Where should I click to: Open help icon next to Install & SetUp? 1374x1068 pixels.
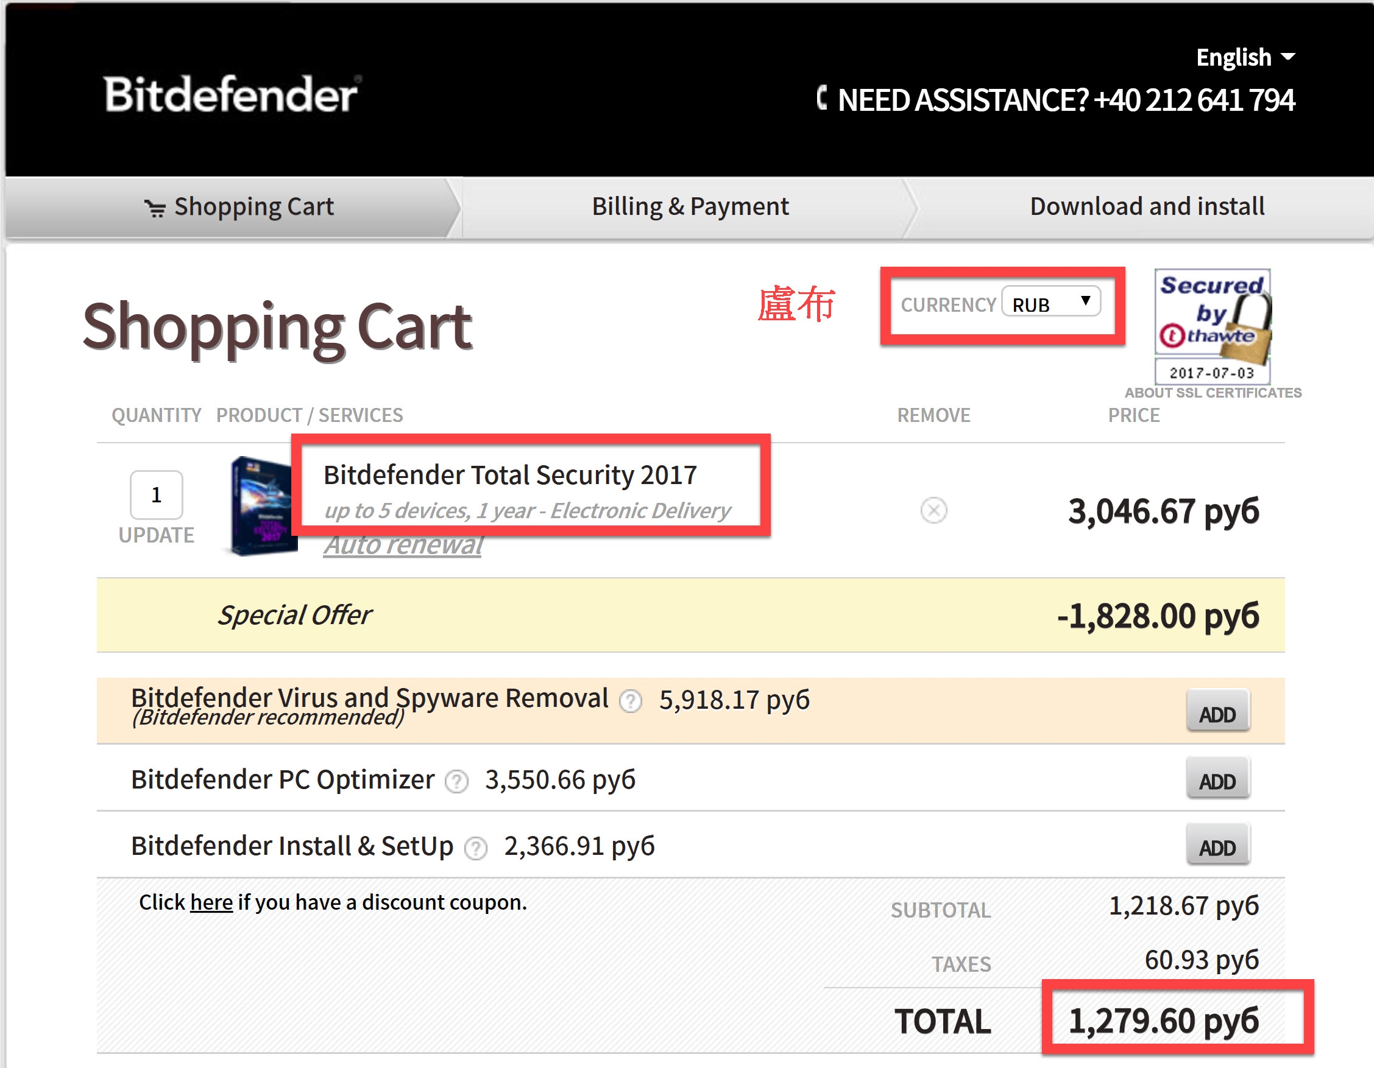click(x=476, y=849)
